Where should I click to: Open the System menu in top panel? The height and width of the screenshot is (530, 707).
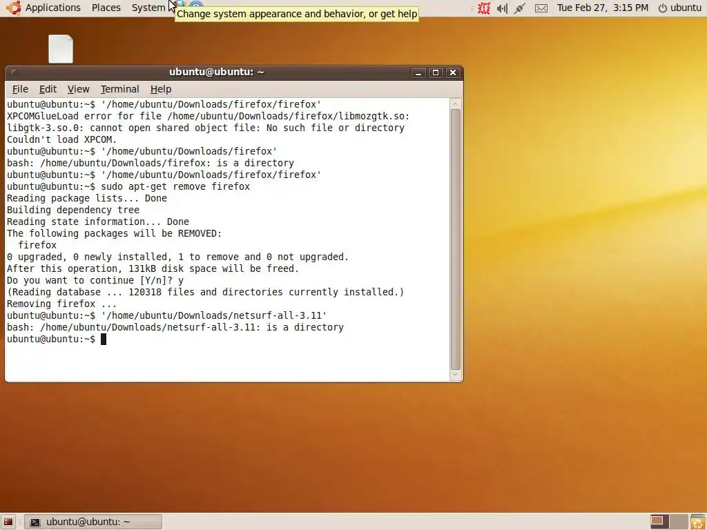148,8
